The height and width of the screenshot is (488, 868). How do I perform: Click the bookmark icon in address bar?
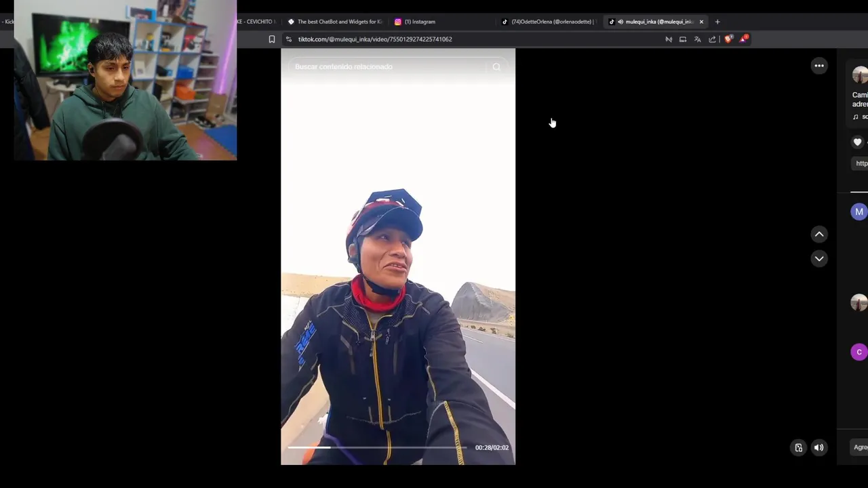(272, 39)
